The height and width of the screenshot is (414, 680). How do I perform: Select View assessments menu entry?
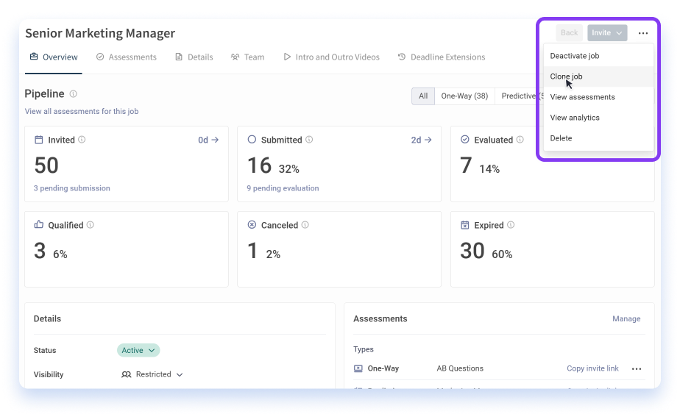point(598,97)
